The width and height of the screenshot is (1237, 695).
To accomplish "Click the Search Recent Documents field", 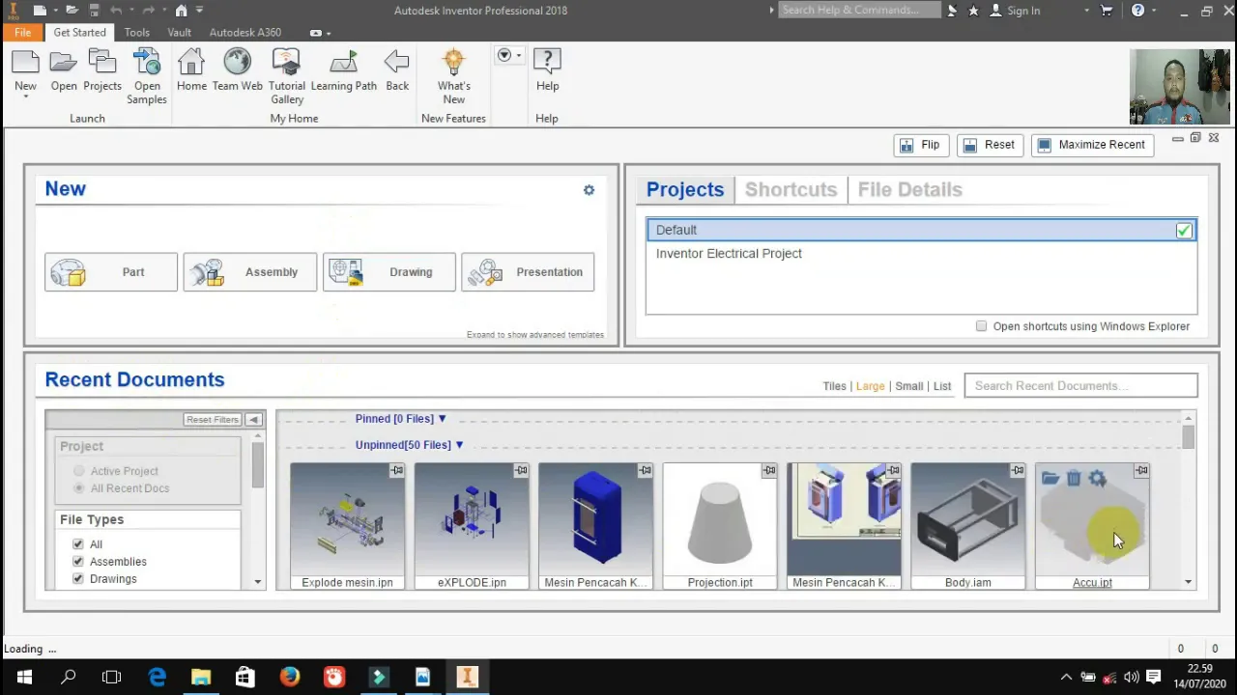I will pyautogui.click(x=1080, y=386).
